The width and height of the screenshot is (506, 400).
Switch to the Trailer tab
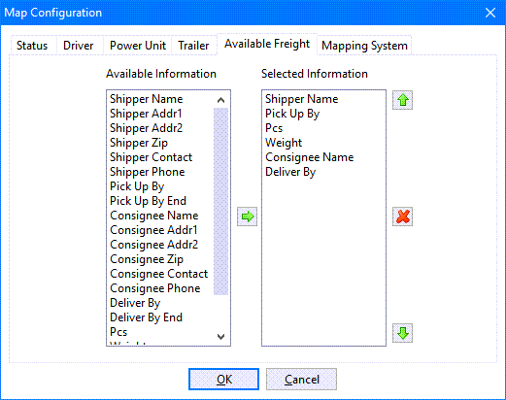point(193,46)
